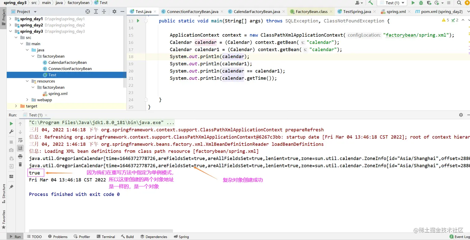Image resolution: width=470 pixels, height=240 pixels.
Task: Collapse the resources folder node
Action: 27,81
